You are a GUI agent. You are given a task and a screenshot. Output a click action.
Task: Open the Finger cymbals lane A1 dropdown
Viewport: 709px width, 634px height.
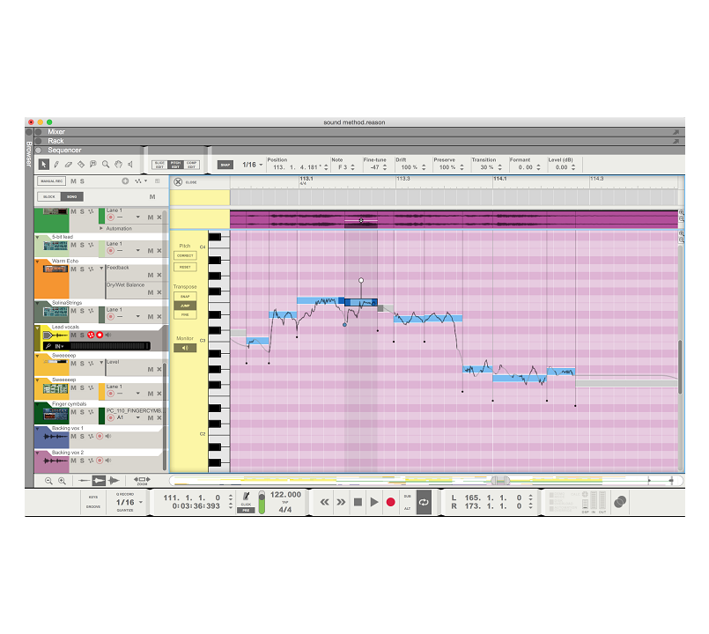point(138,417)
